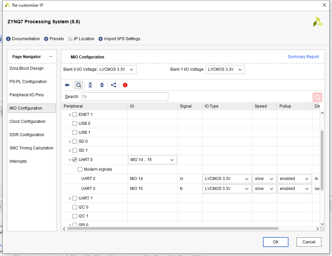Expand the SD 1 tree node
Screen dimensions: 332x256
(x=70, y=150)
